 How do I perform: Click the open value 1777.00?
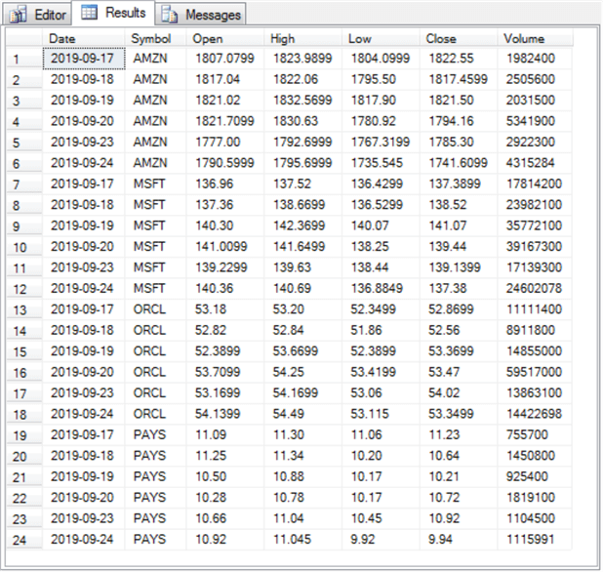[x=225, y=142]
